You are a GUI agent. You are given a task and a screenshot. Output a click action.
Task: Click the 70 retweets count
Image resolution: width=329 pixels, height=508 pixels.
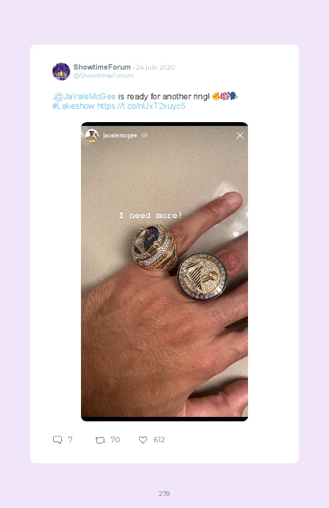115,440
